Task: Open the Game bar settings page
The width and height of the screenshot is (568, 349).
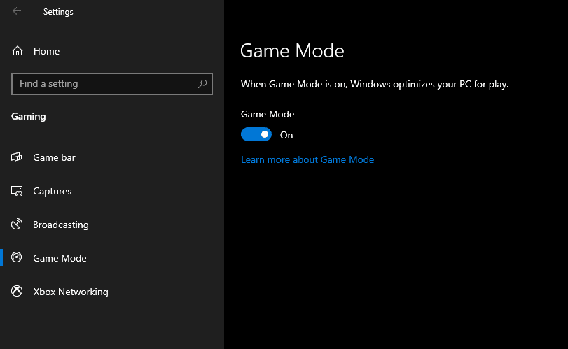Action: (x=54, y=157)
